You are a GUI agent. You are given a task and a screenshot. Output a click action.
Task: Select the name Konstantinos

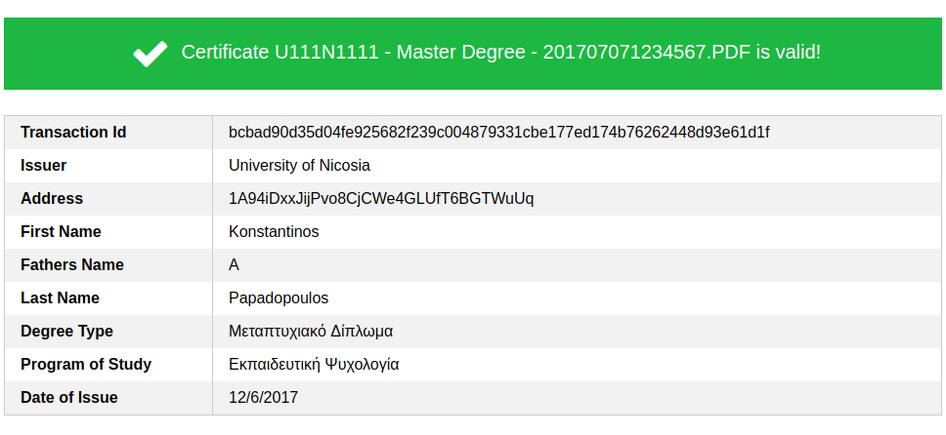coord(274,232)
